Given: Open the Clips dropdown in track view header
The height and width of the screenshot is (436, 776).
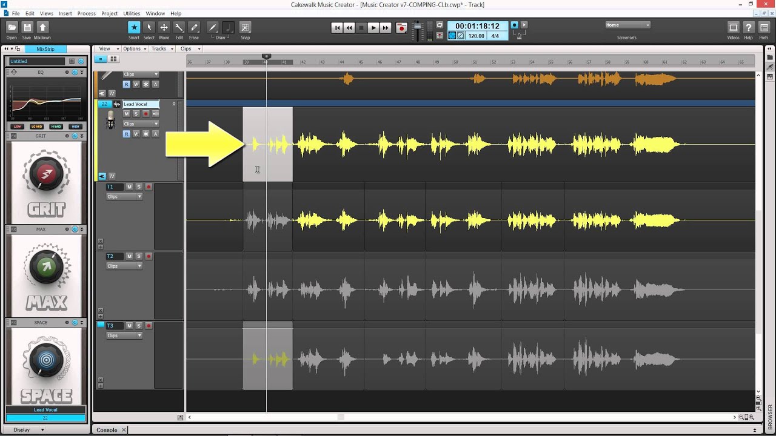Looking at the screenshot, I should [x=190, y=48].
